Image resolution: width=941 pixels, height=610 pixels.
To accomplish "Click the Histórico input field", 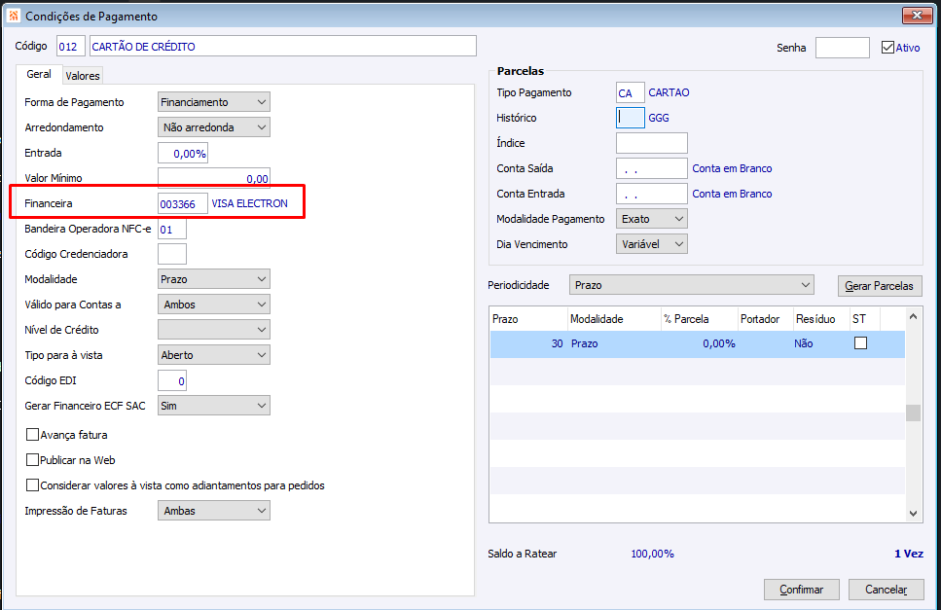I will coord(631,118).
